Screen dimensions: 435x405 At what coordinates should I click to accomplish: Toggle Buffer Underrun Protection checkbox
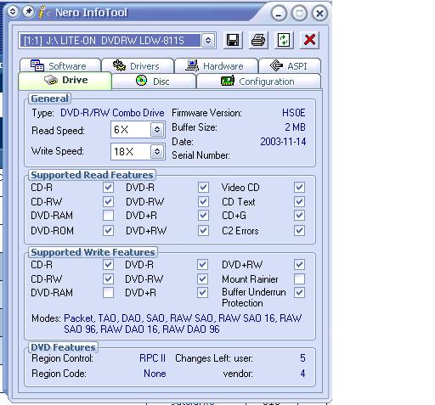[x=299, y=293]
